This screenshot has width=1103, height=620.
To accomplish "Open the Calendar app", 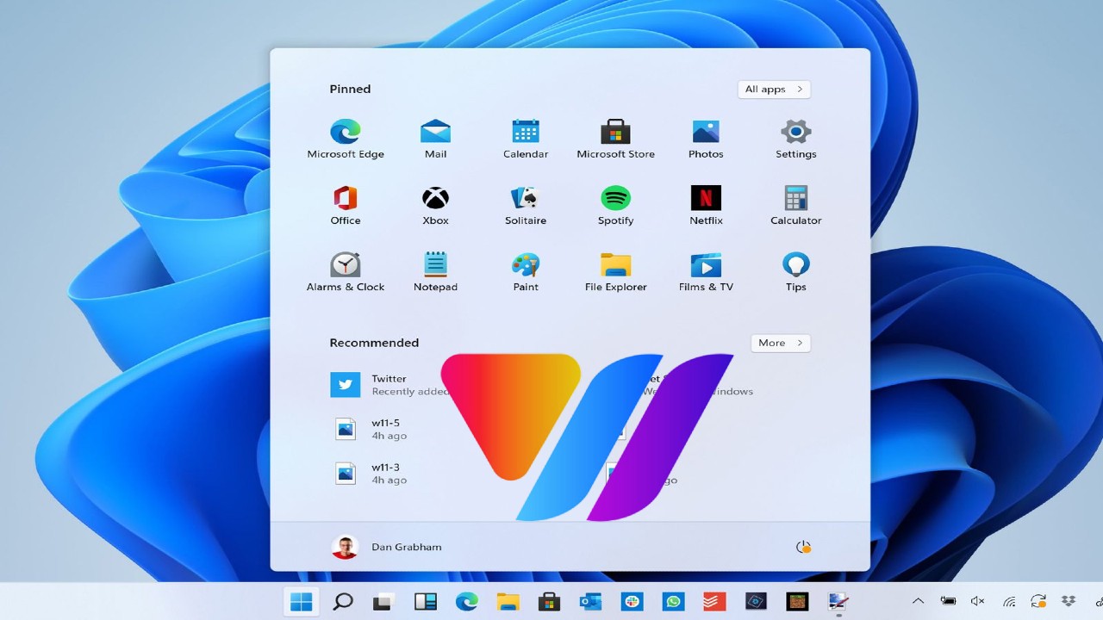I will (526, 139).
